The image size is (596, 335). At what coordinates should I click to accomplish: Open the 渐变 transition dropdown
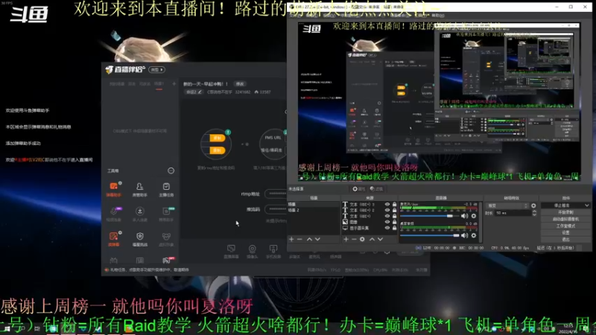pos(507,205)
